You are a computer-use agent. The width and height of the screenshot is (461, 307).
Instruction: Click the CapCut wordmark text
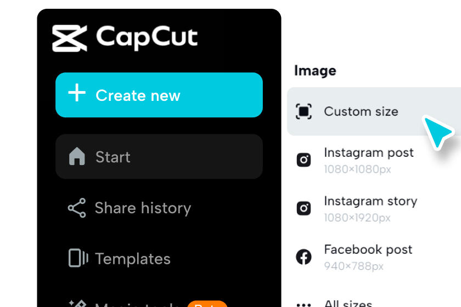point(147,38)
